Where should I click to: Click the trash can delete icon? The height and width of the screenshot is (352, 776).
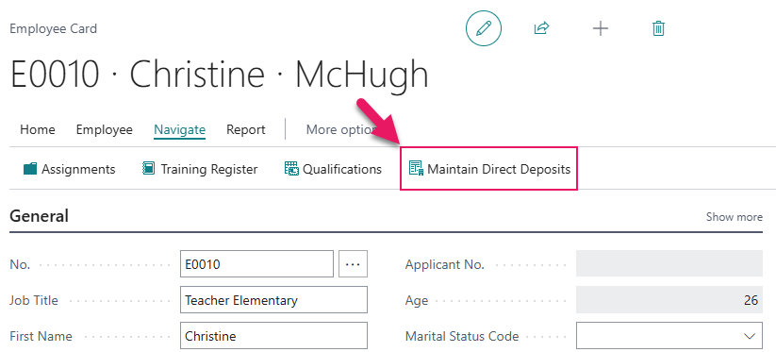point(658,28)
